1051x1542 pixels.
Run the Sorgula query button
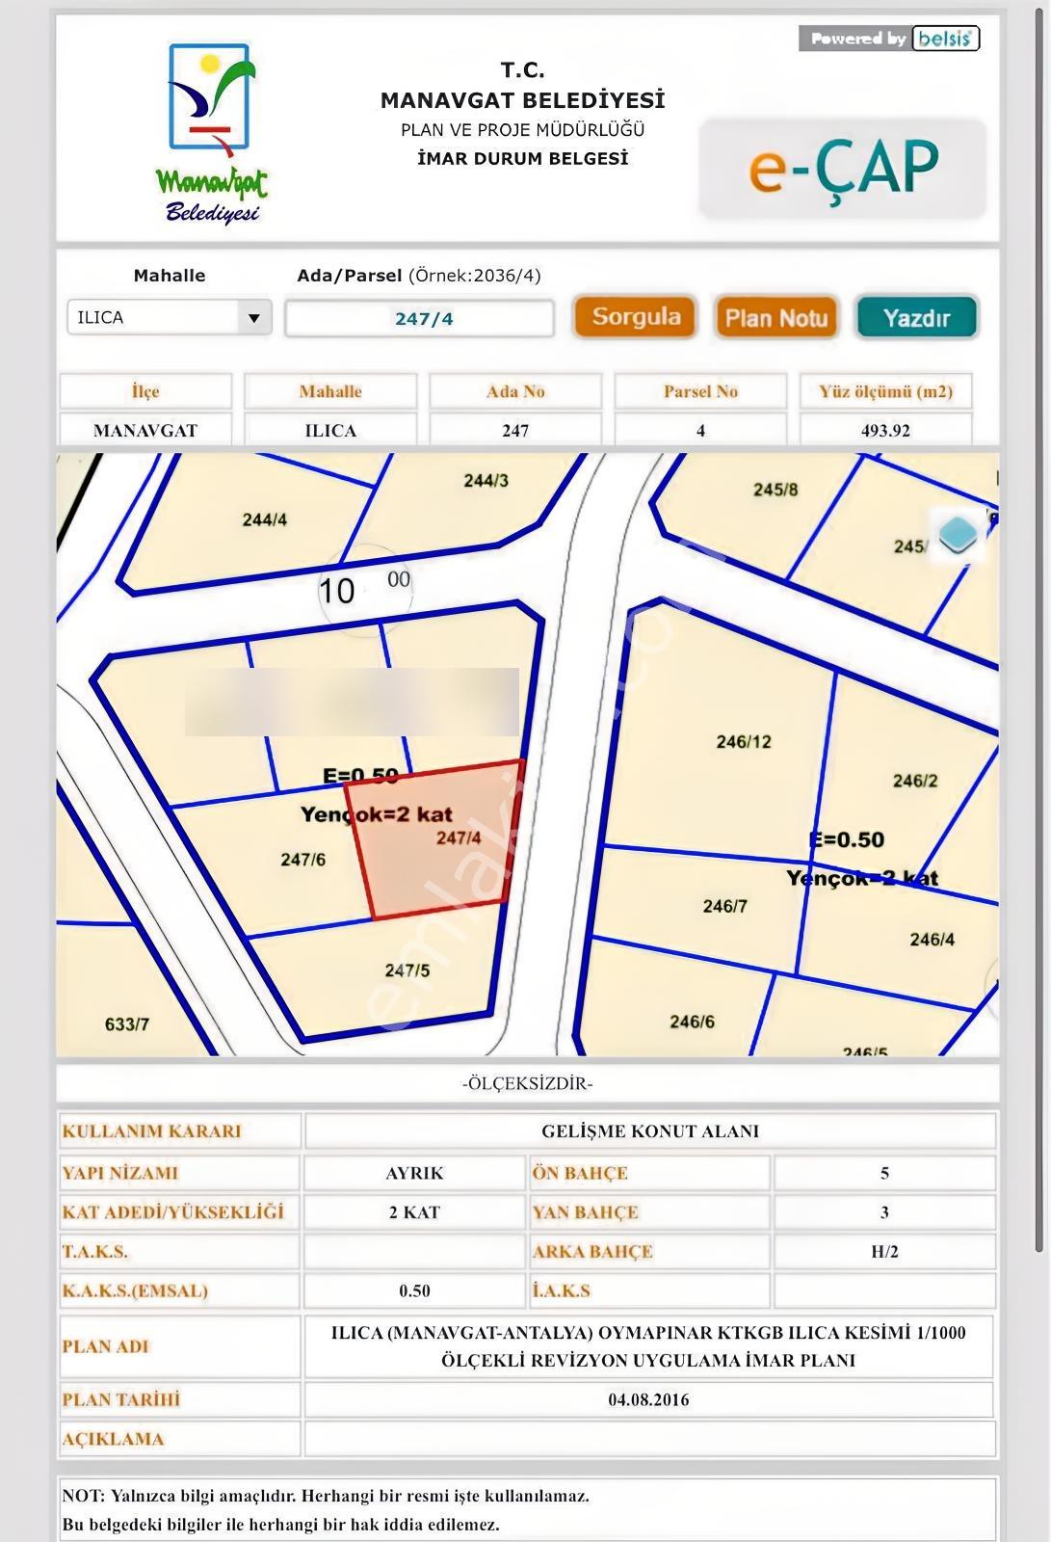click(636, 317)
